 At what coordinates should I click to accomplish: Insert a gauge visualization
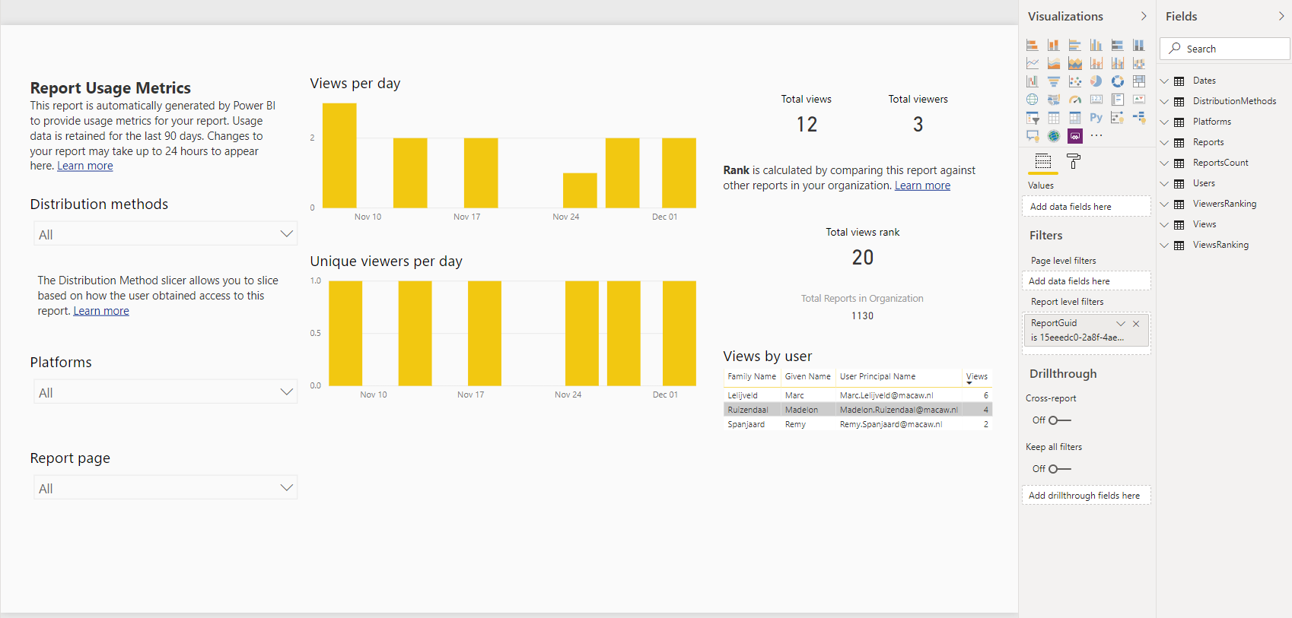(x=1074, y=100)
